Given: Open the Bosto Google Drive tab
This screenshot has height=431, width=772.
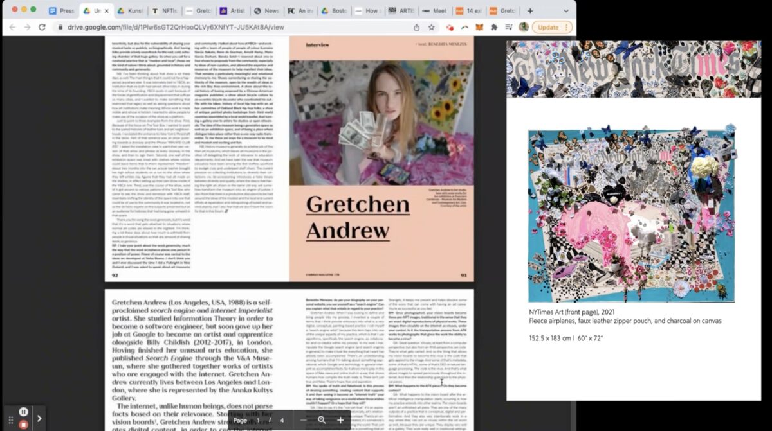Looking at the screenshot, I should 335,11.
